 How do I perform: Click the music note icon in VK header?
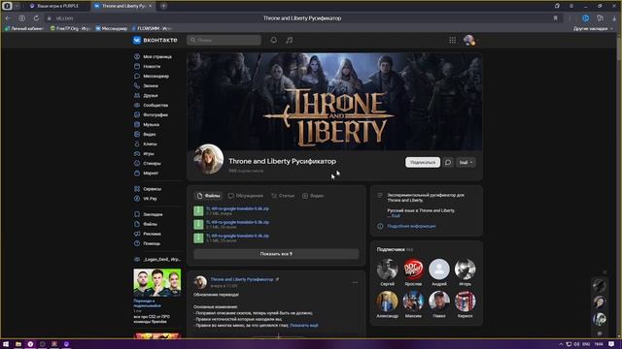tap(290, 40)
